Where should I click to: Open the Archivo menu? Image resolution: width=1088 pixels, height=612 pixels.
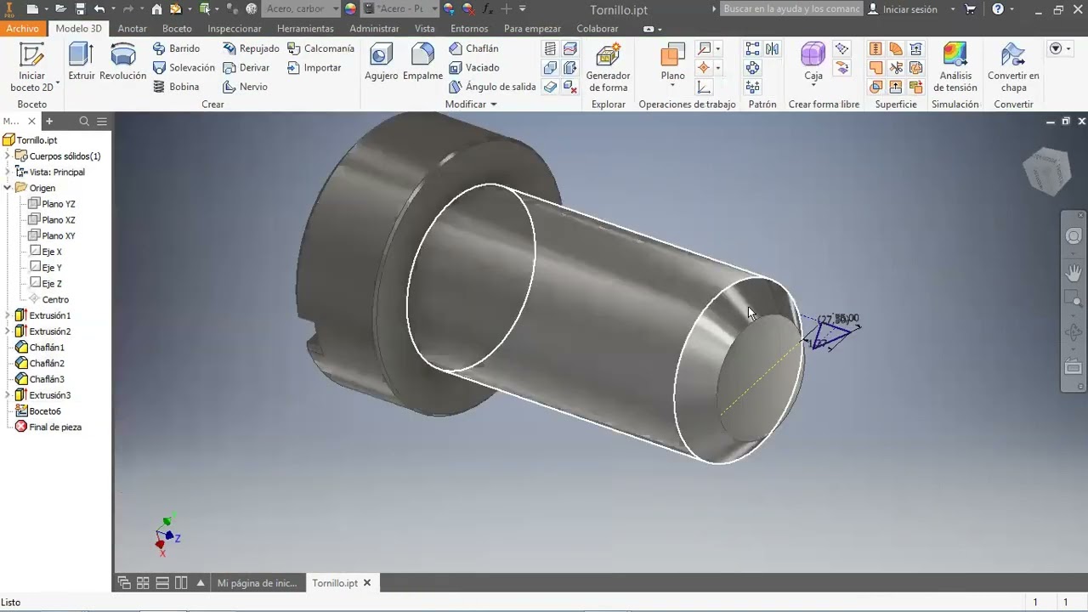23,28
